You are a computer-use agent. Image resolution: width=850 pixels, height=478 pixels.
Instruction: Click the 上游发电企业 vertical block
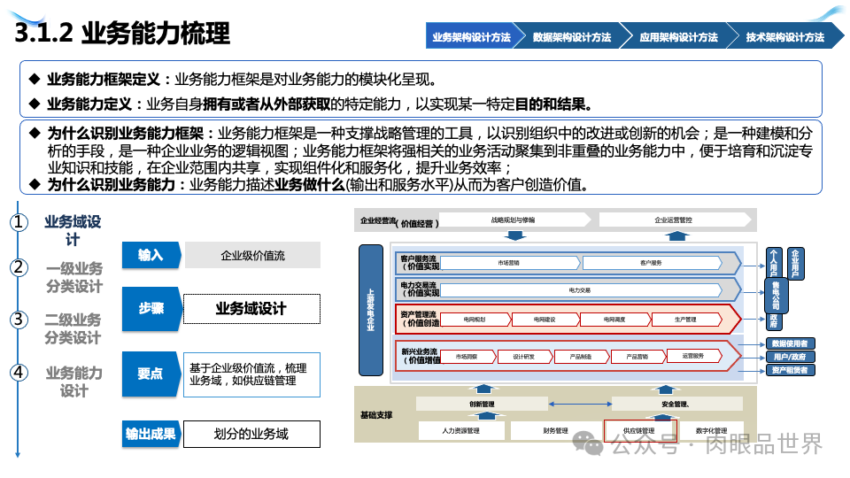tap(371, 310)
